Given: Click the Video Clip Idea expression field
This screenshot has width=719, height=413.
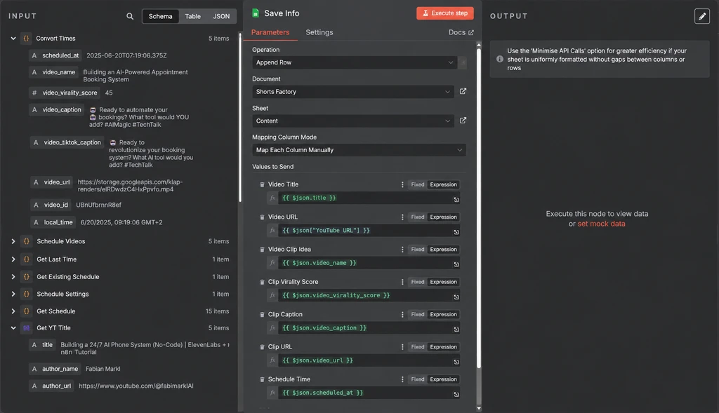Looking at the screenshot, I should tap(369, 263).
